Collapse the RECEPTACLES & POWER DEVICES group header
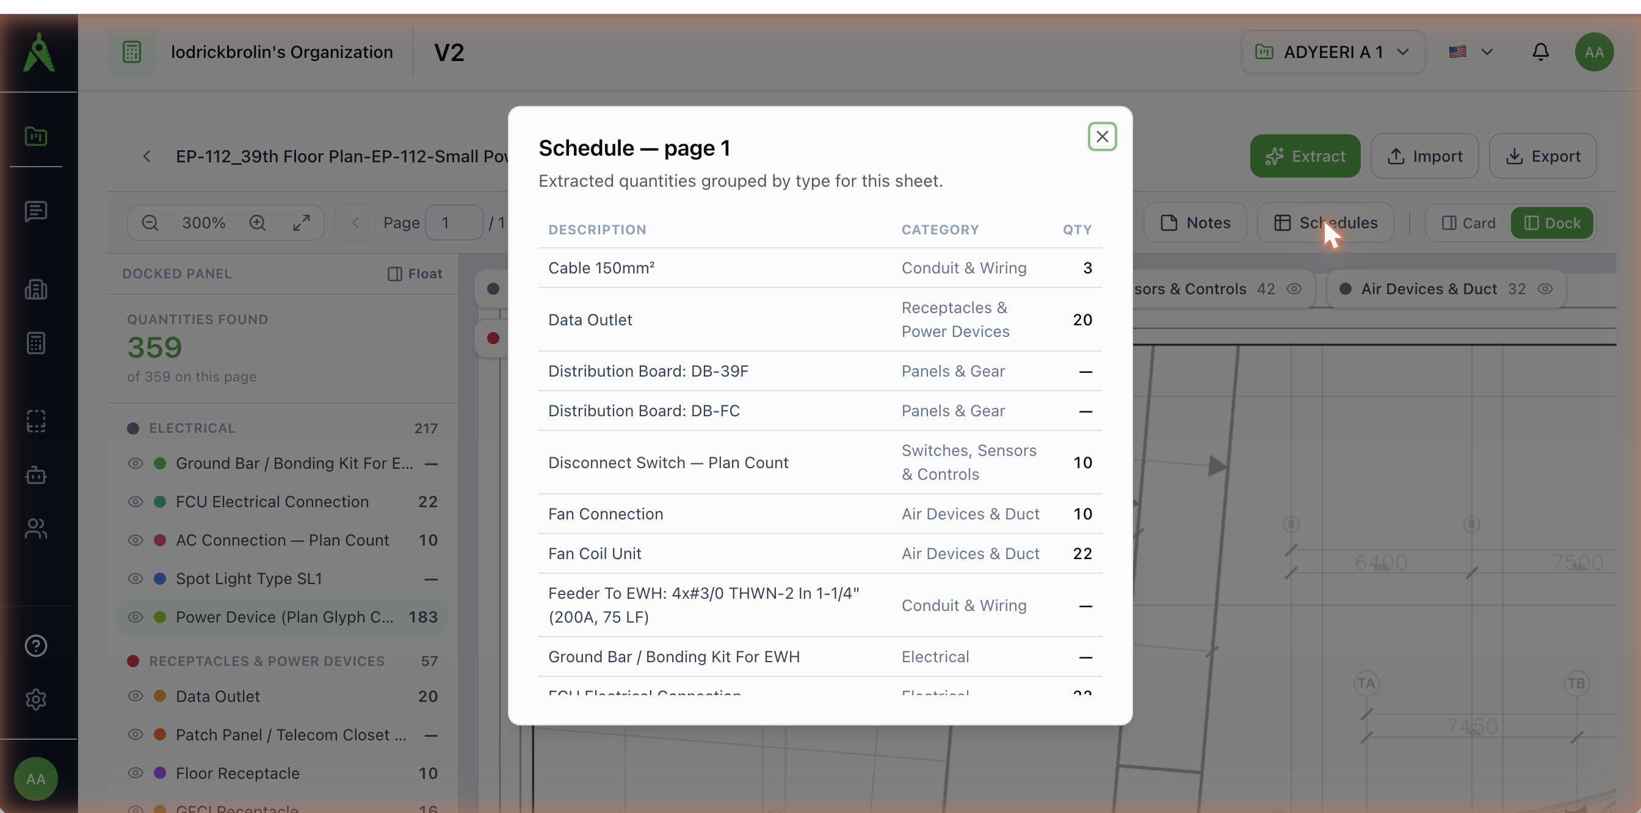The image size is (1641, 813). pos(282,661)
